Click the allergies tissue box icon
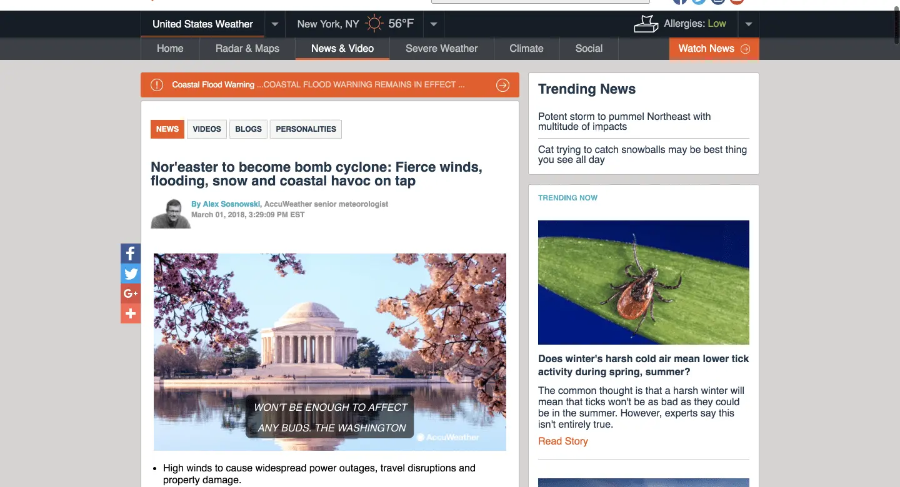The width and height of the screenshot is (900, 487). [646, 24]
